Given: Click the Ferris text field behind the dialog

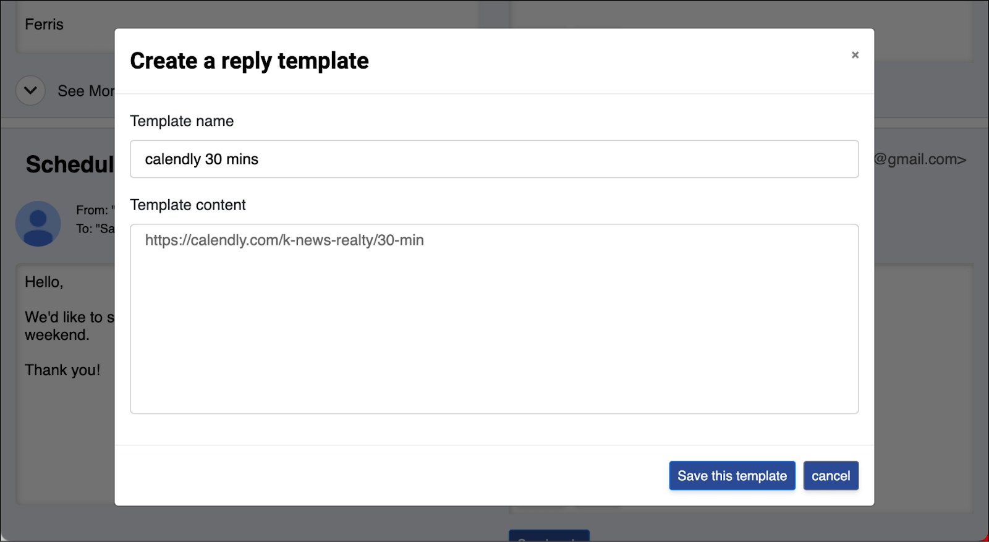Looking at the screenshot, I should point(65,26).
